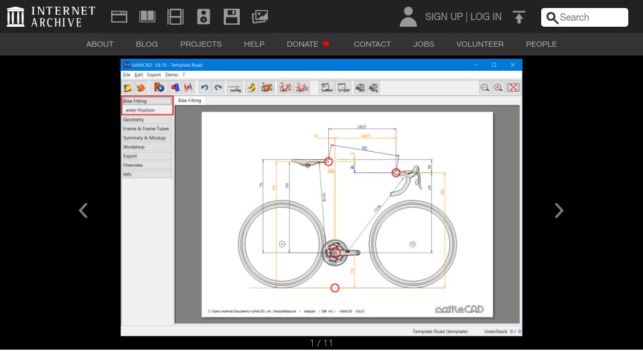Screen dimensions: 643x361
Task: Click the rattleCAD zoom out magnifier
Action: tap(485, 88)
